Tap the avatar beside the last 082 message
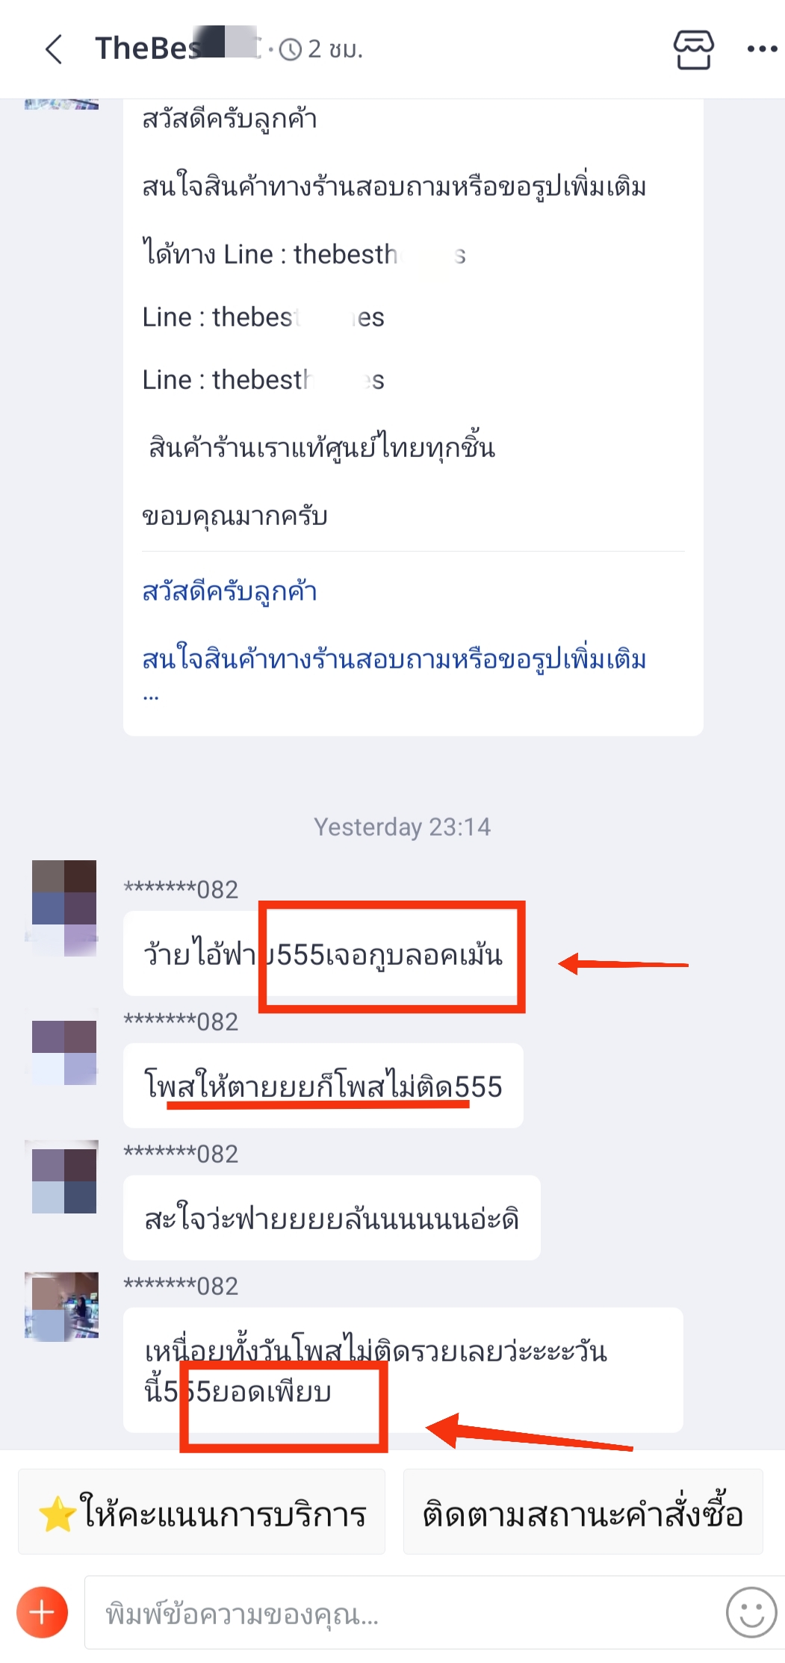Viewport: 785px width, 1663px height. coord(62,1307)
